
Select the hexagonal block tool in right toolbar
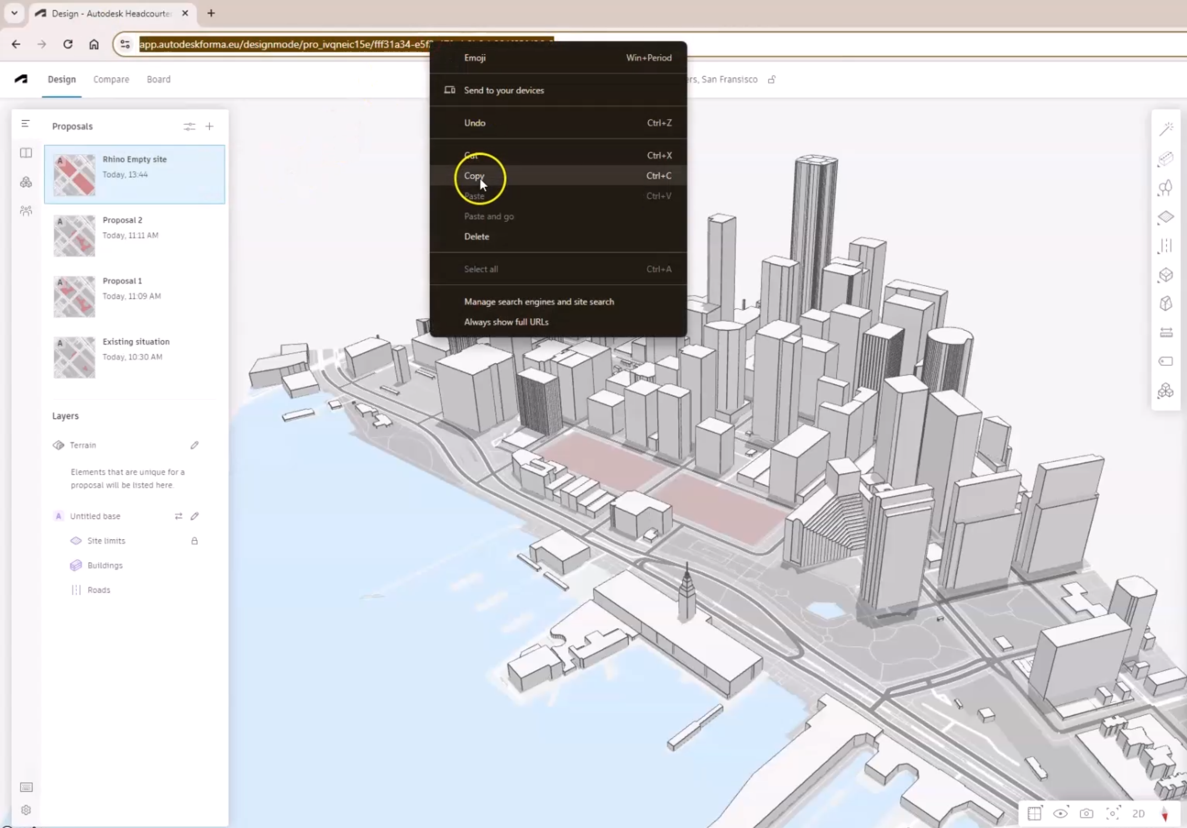click(x=1166, y=303)
